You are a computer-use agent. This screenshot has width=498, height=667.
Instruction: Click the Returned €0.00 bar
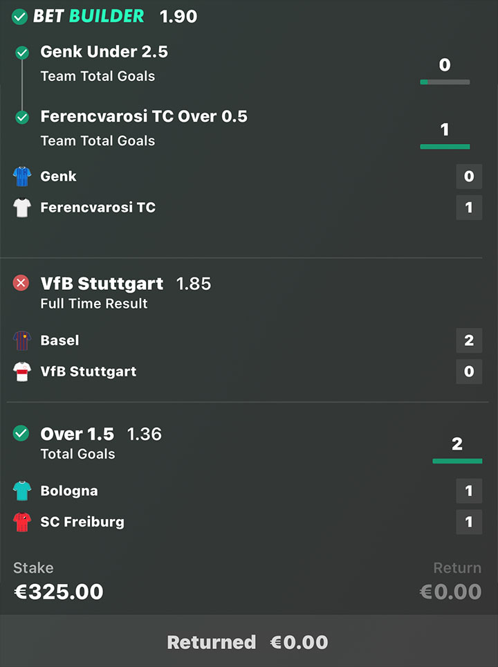[x=248, y=642]
